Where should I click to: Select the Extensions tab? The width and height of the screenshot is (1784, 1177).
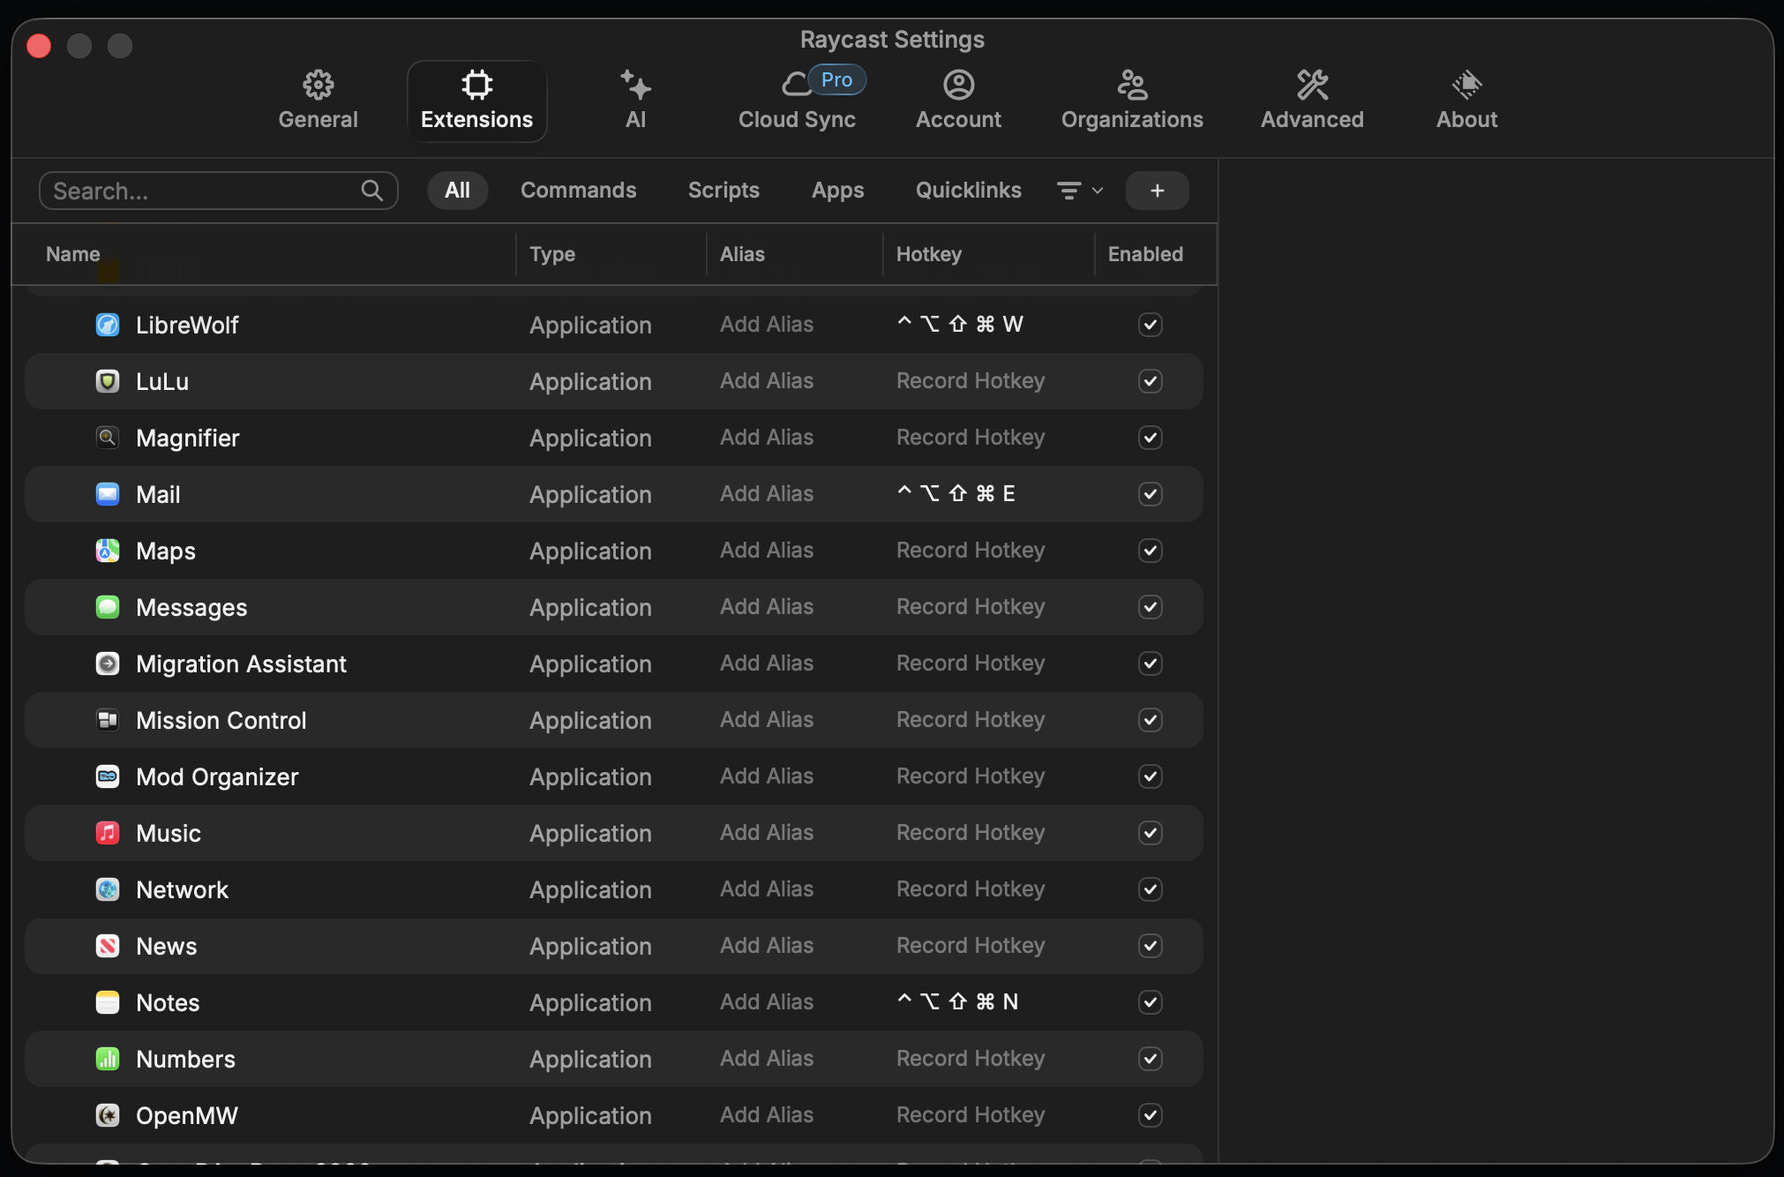pos(477,101)
